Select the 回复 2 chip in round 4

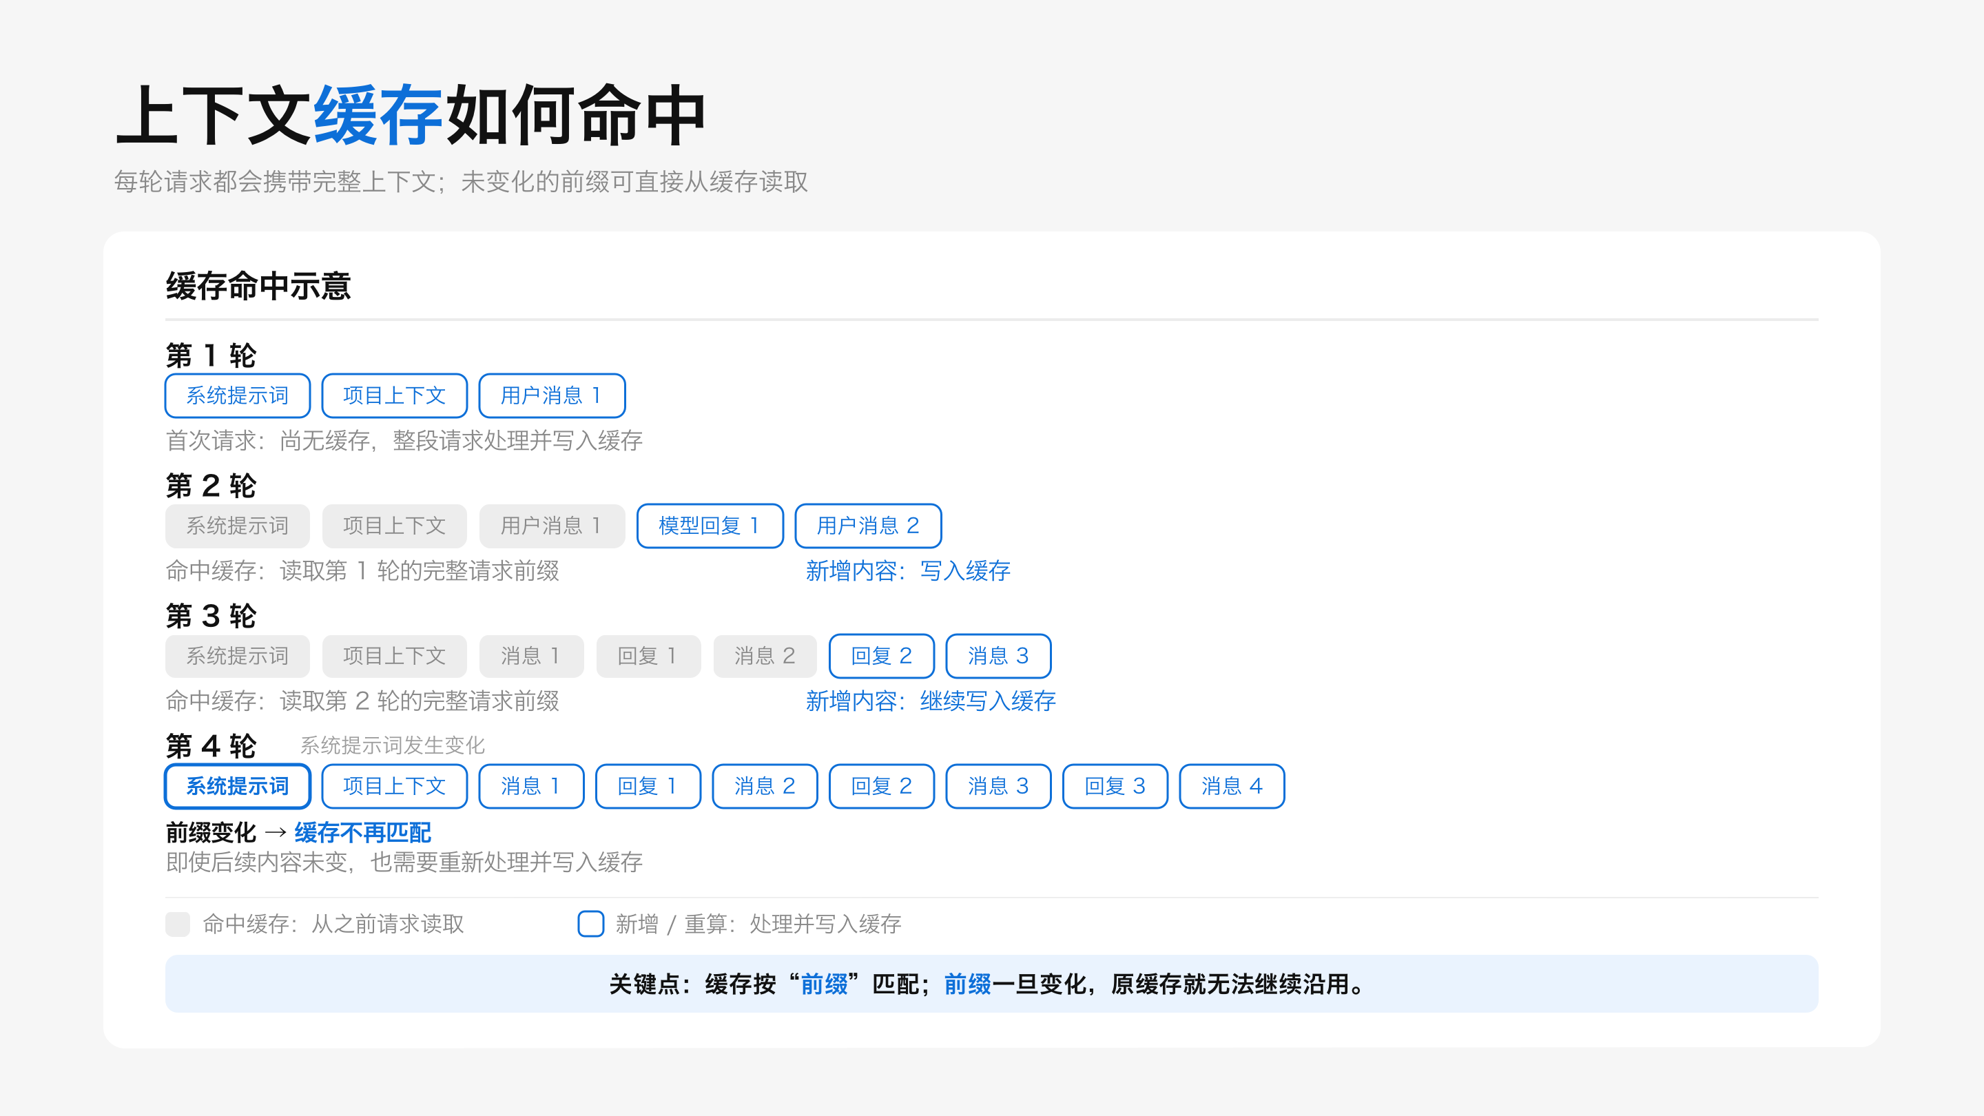(x=882, y=786)
